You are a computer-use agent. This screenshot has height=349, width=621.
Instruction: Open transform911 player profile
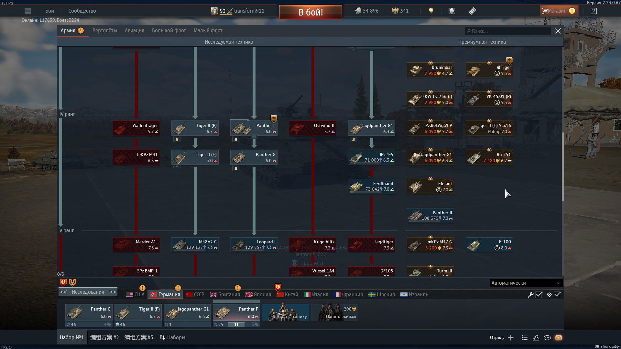[249, 11]
